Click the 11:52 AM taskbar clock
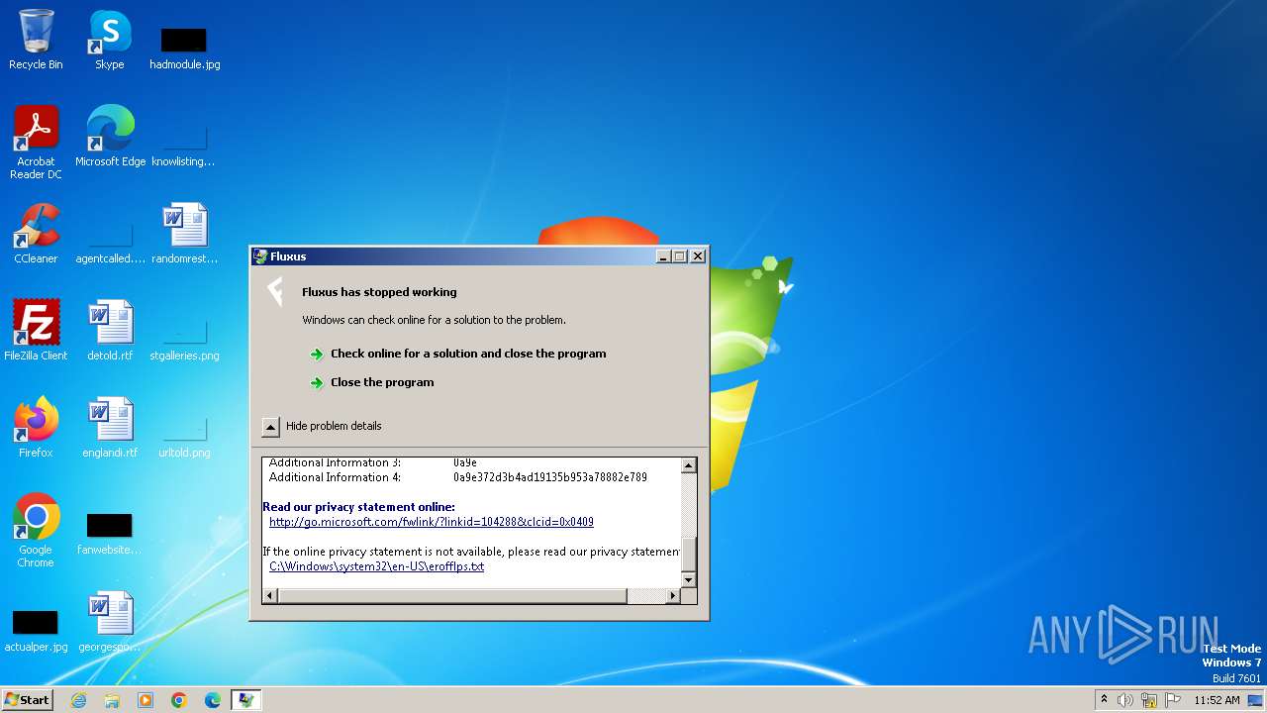 click(x=1217, y=700)
